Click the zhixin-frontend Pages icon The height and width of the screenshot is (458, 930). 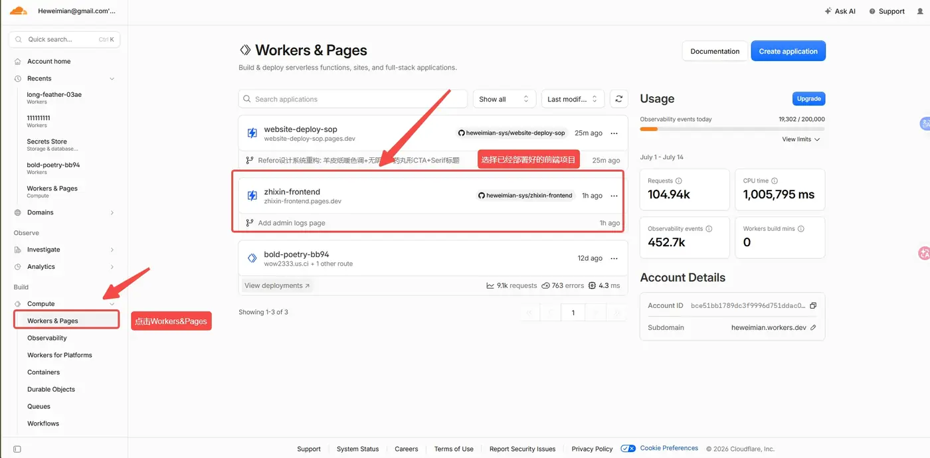[252, 196]
